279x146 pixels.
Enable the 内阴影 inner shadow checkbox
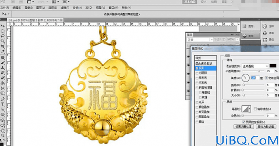[197, 73]
